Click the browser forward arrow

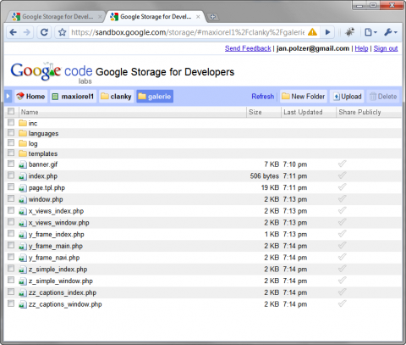tap(27, 32)
